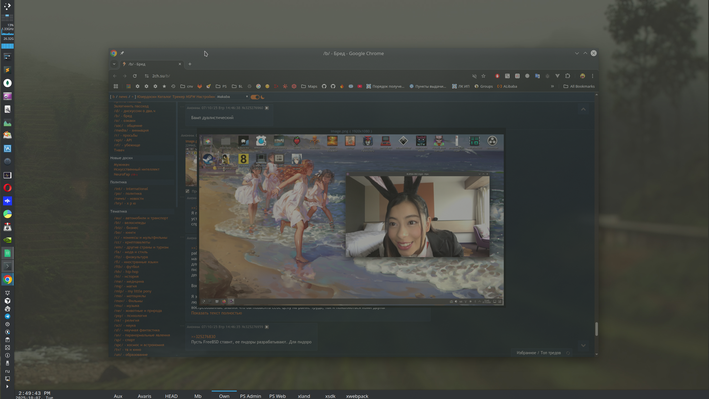This screenshot has width=709, height=399.
Task: Click Показать текст полностью link
Action: [x=216, y=313]
